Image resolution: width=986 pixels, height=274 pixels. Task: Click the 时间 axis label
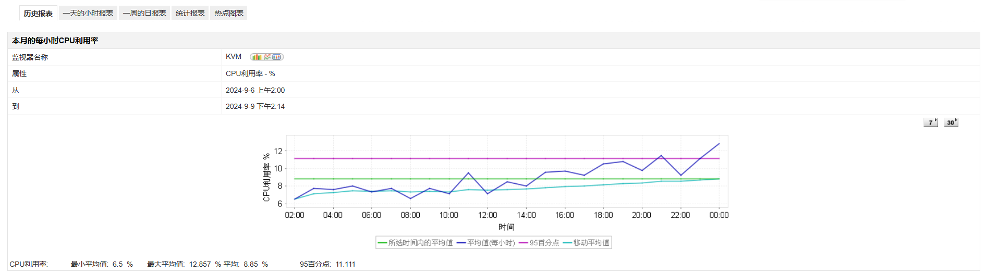506,227
